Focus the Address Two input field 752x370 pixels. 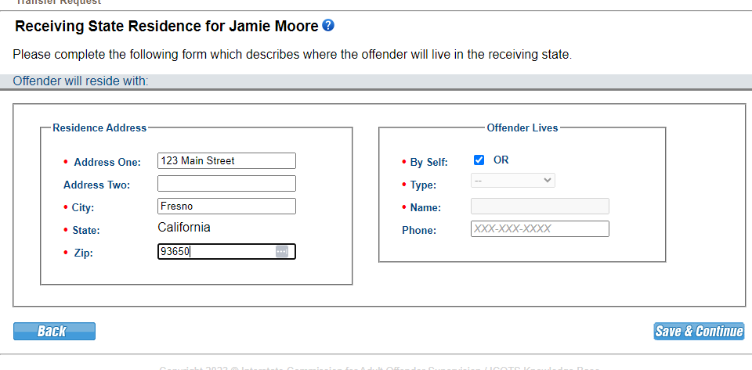click(226, 183)
